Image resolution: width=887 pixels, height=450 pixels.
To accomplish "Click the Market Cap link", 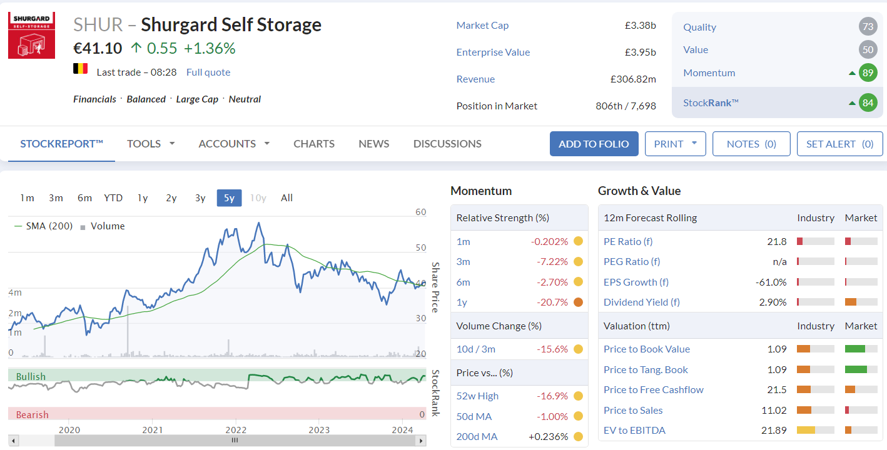I will click(x=482, y=26).
